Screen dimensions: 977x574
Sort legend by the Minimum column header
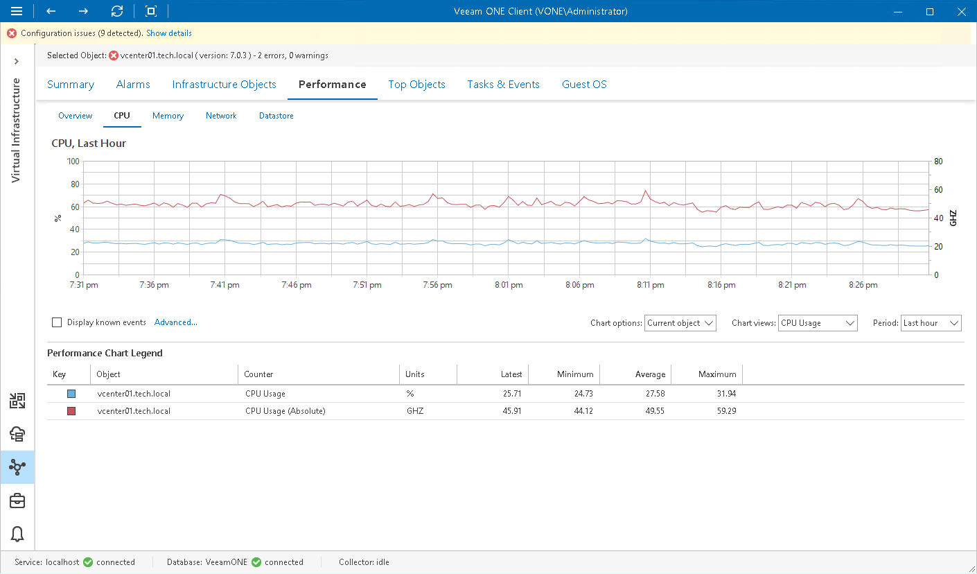pos(564,374)
